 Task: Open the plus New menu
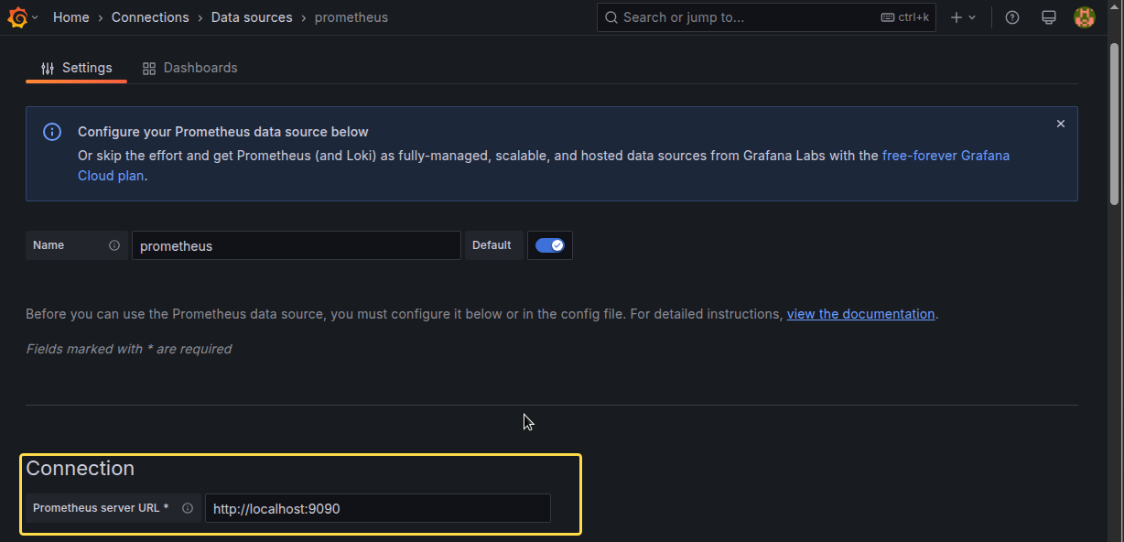[963, 17]
